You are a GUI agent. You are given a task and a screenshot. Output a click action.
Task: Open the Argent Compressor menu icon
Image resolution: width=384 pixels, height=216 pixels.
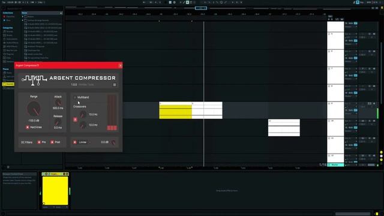click(x=115, y=85)
